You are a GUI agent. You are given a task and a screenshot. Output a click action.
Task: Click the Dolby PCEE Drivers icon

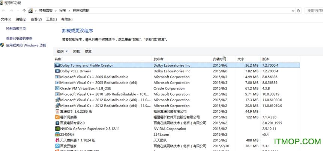coord(57,71)
